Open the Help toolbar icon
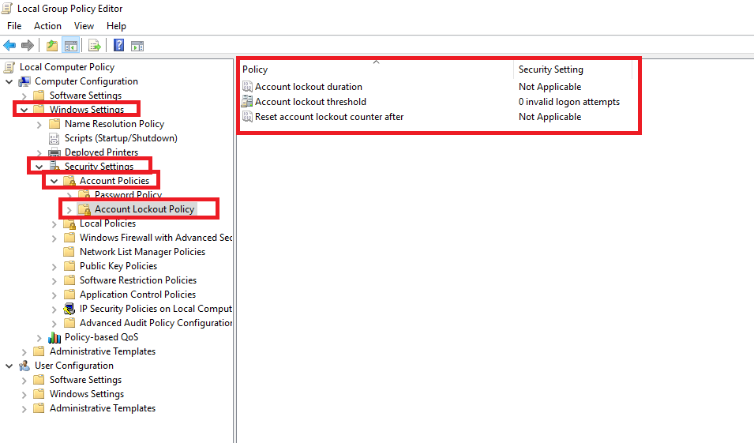Viewport: 754px width, 443px height. pos(118,46)
